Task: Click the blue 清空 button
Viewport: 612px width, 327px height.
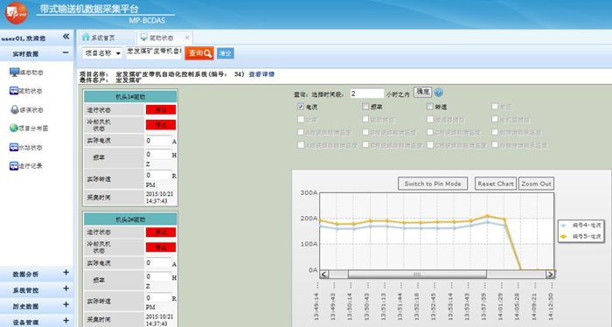Action: [x=226, y=53]
